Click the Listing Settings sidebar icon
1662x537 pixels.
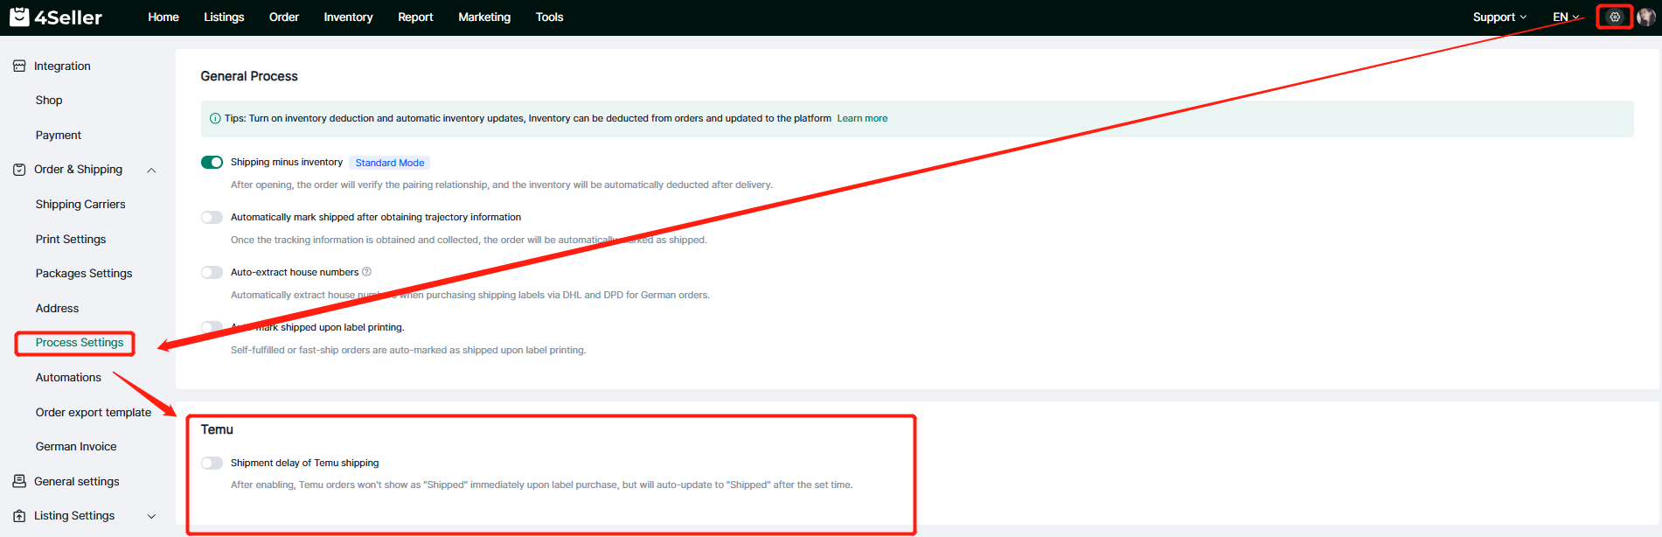19,516
